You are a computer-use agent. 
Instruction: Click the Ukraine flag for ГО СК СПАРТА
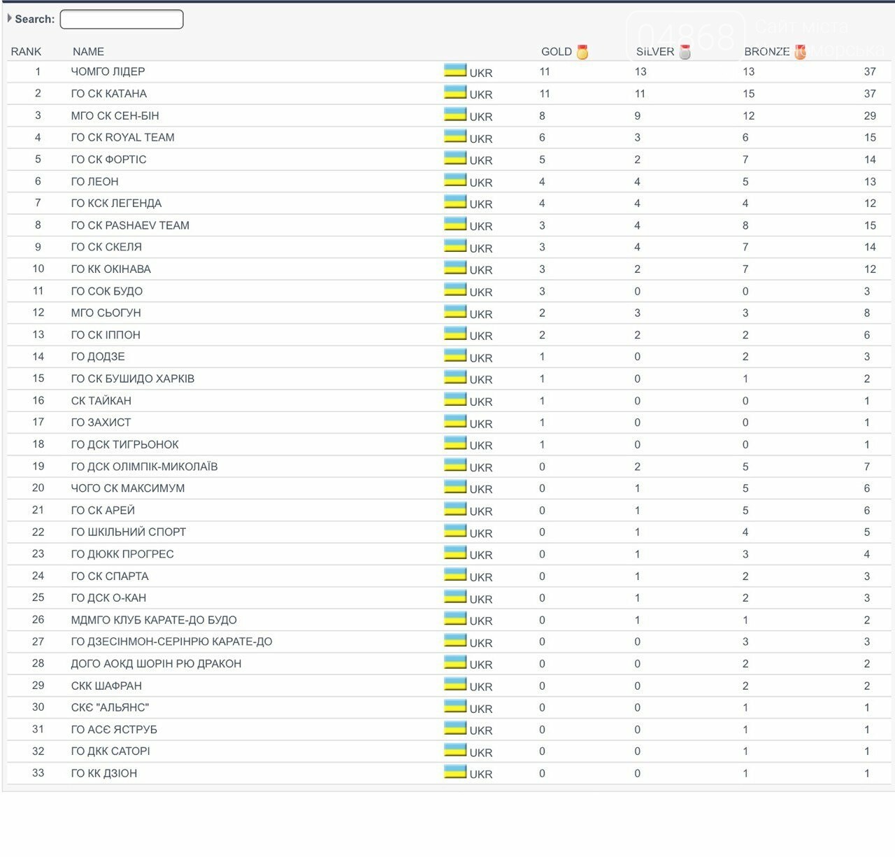click(x=455, y=574)
